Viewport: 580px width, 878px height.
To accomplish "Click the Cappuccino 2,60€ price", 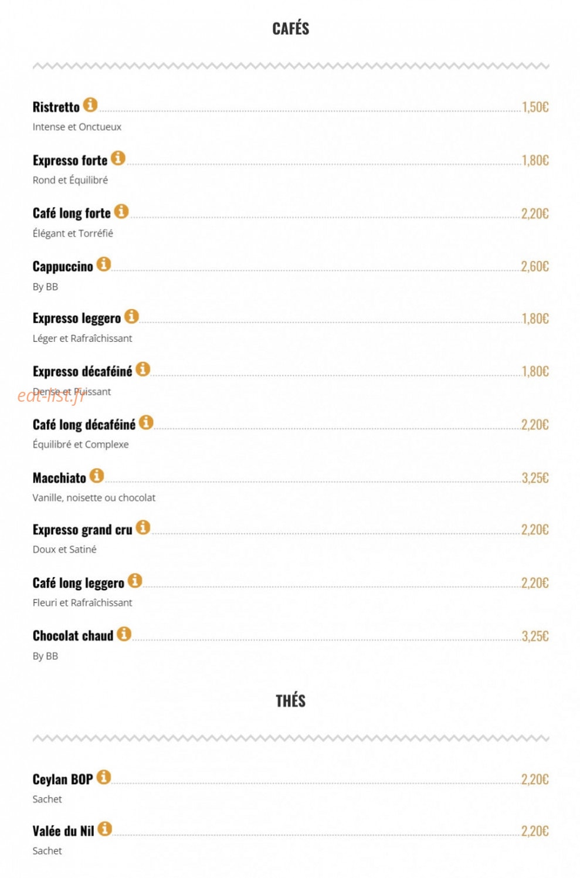I will point(535,267).
